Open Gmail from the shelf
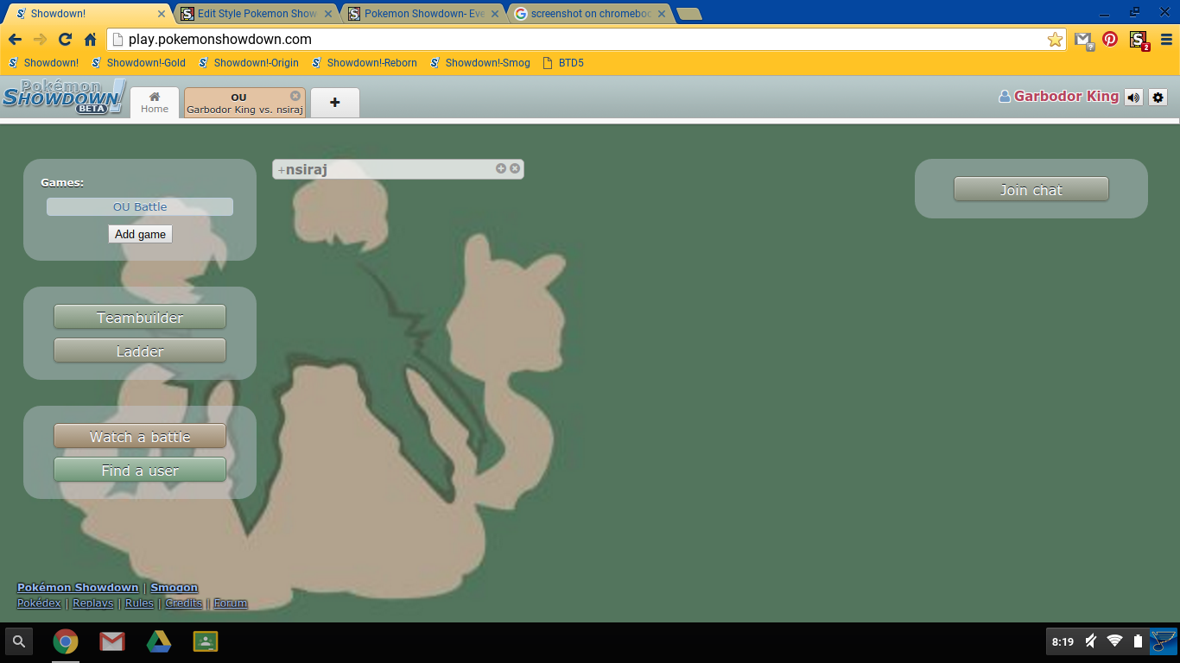This screenshot has width=1180, height=663. click(x=112, y=641)
